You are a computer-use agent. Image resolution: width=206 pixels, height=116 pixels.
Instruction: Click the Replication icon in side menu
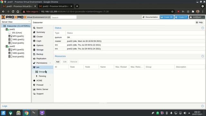pos(34,59)
